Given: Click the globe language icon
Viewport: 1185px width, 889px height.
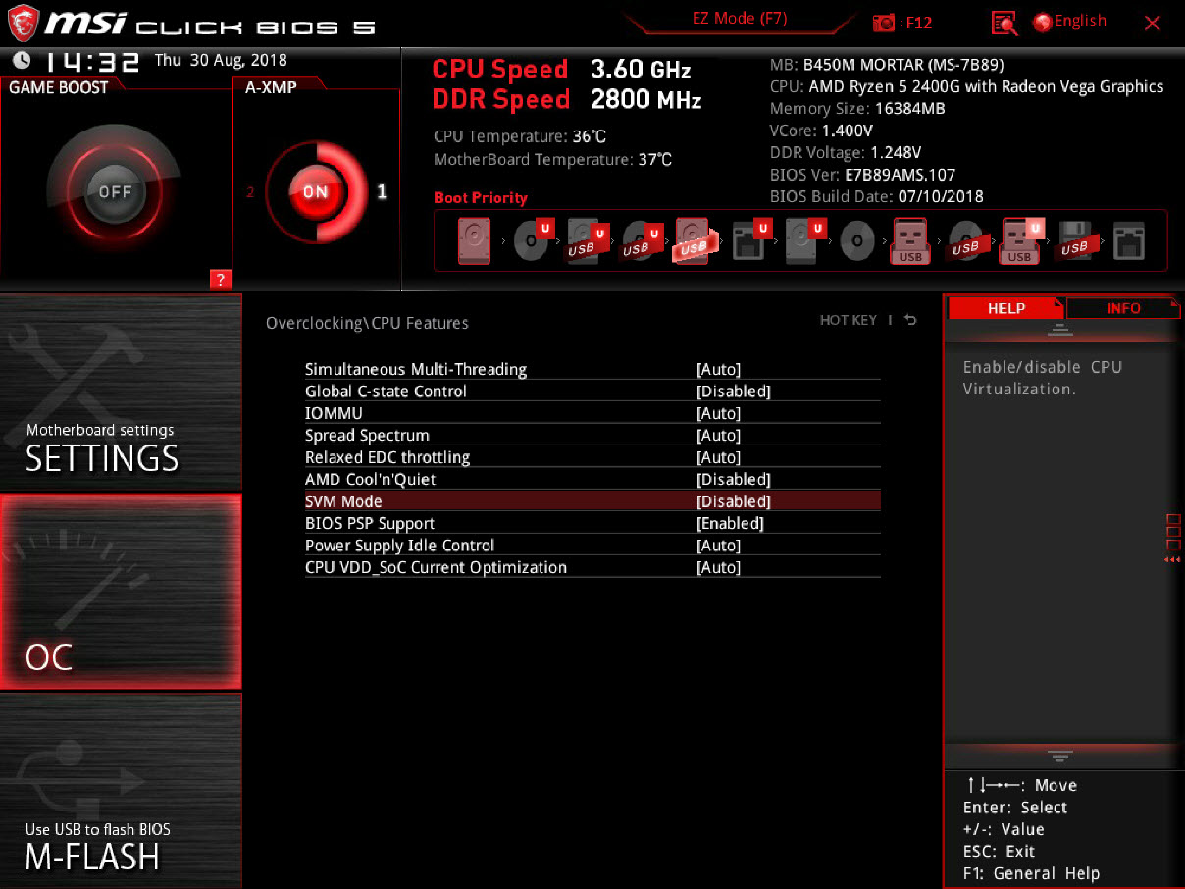Looking at the screenshot, I should click(x=1042, y=22).
